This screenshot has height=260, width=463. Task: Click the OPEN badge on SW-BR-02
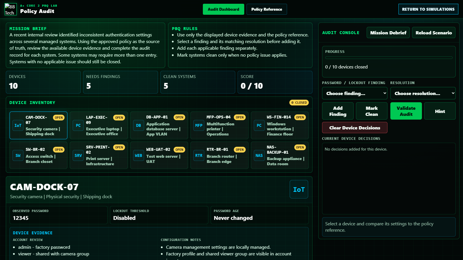[x=59, y=150]
